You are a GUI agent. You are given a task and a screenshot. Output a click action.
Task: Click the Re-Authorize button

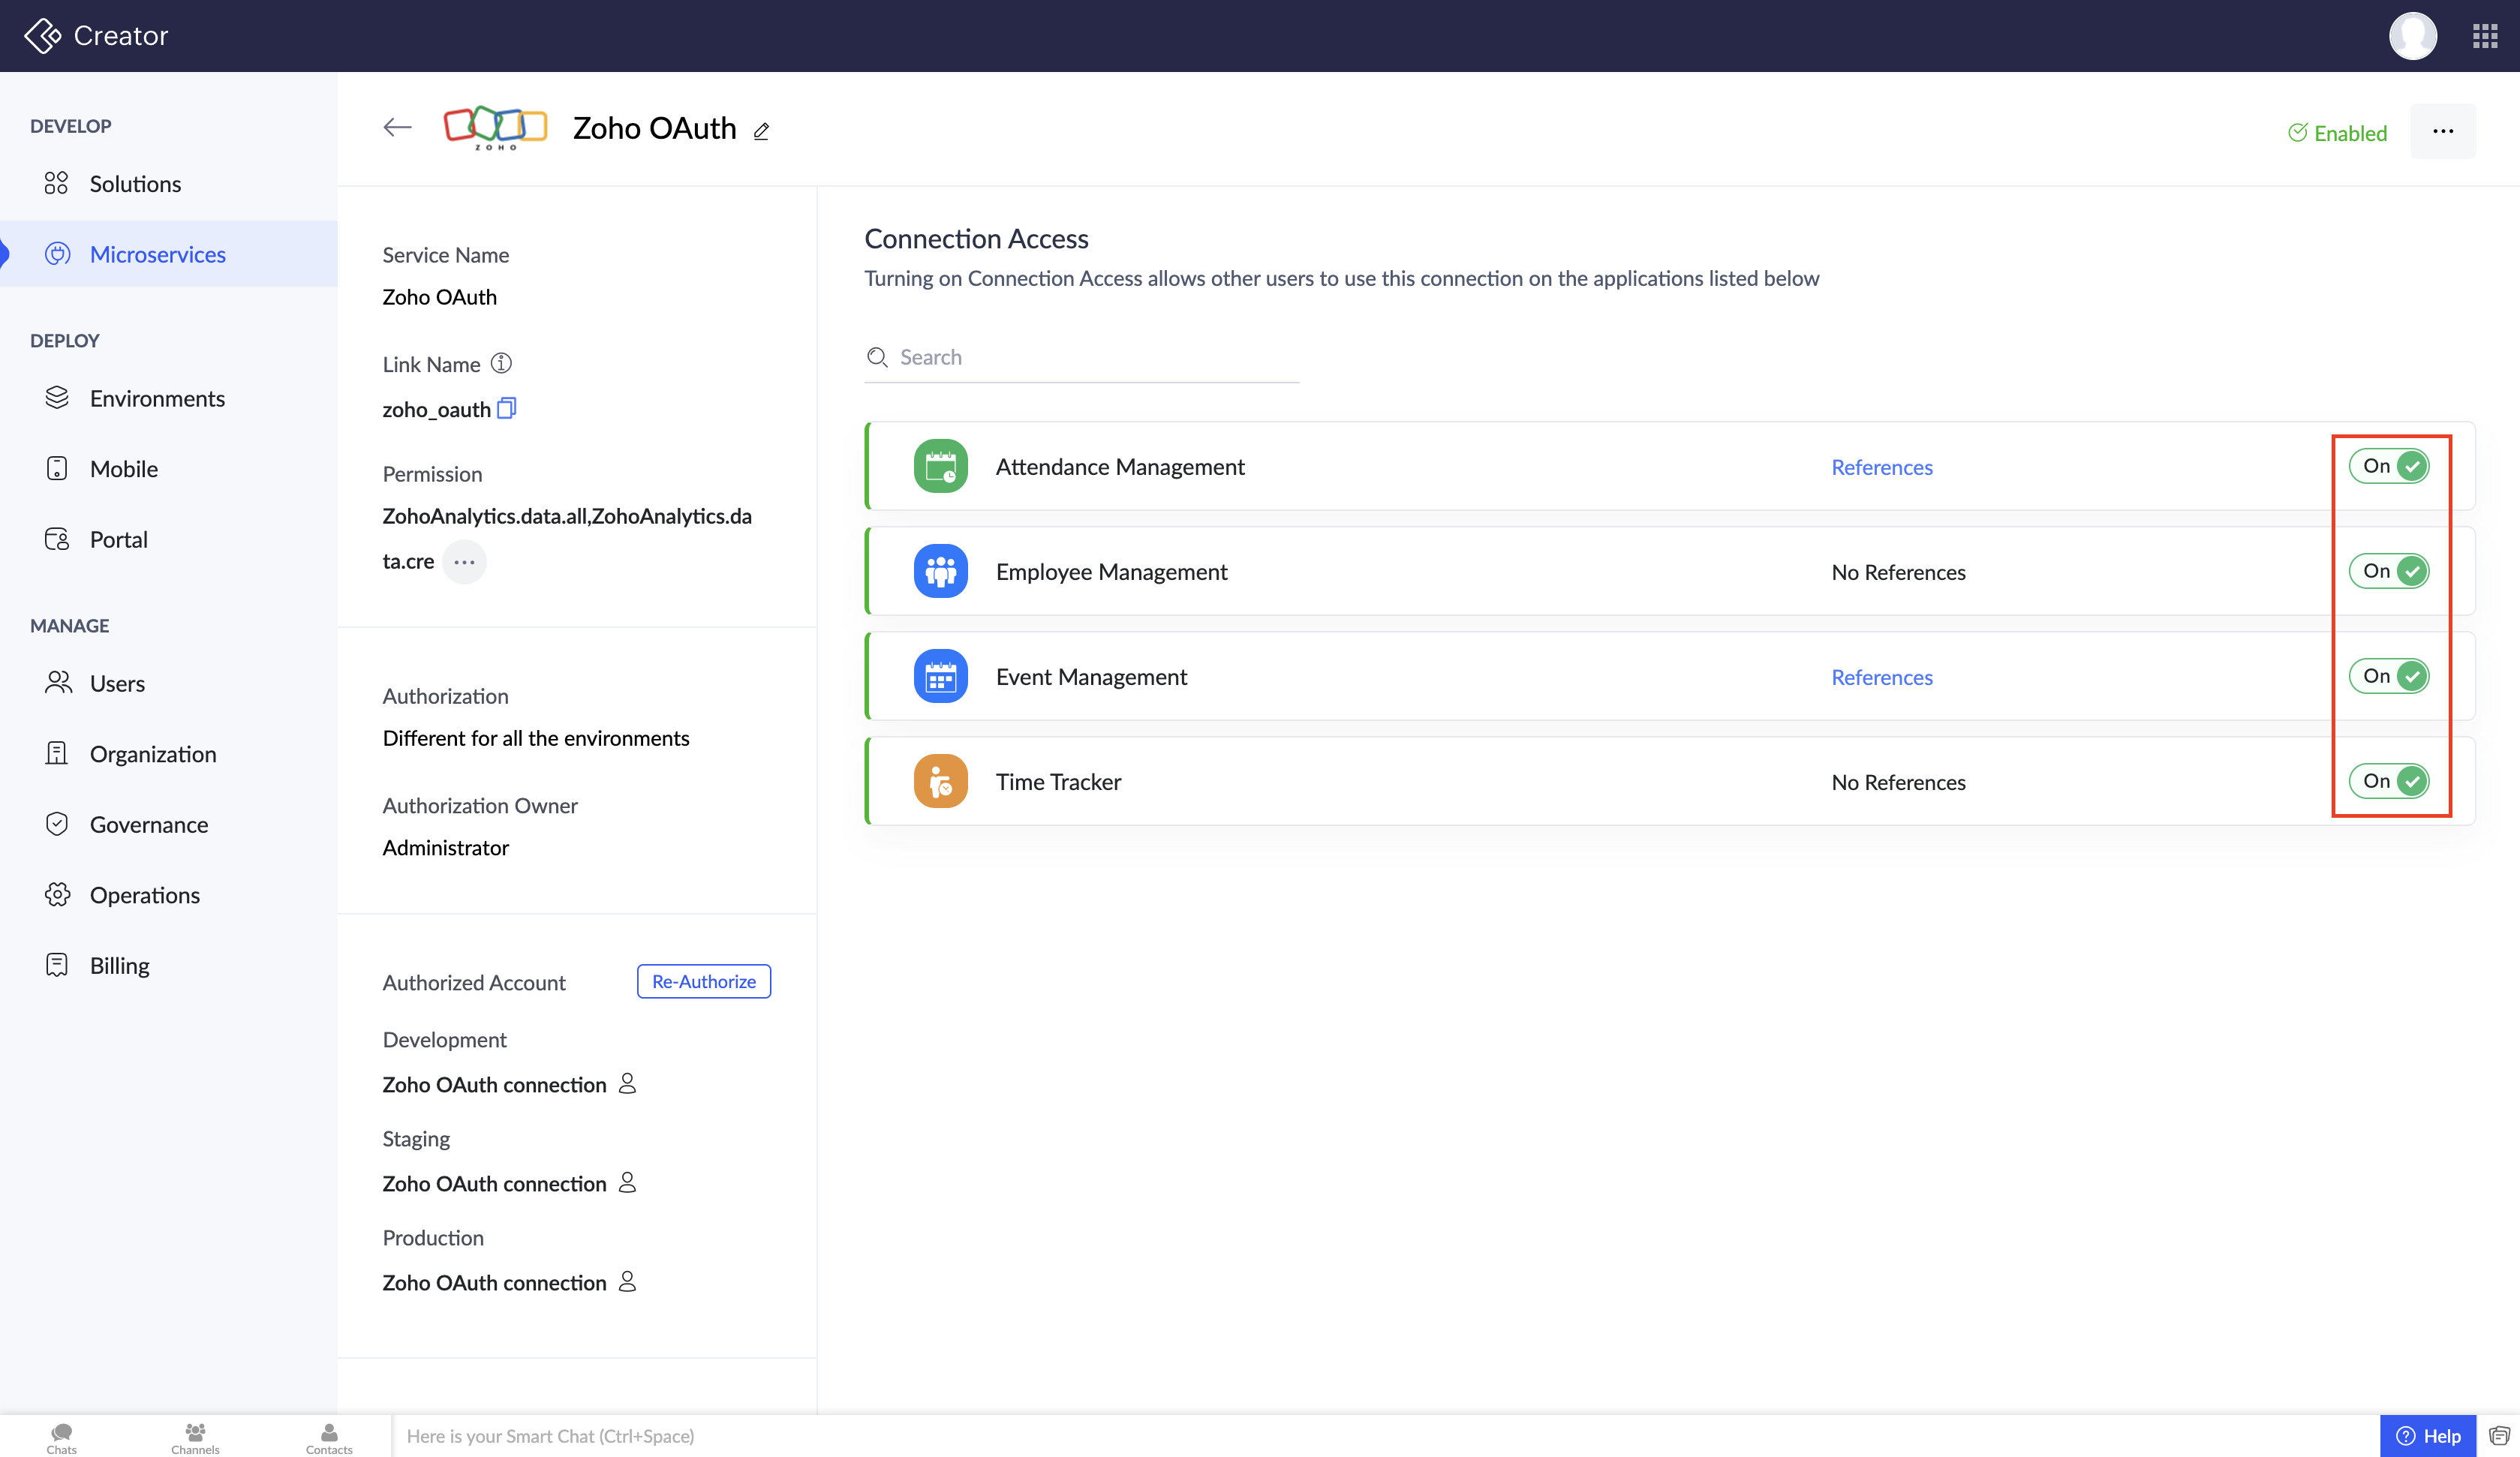pos(703,981)
